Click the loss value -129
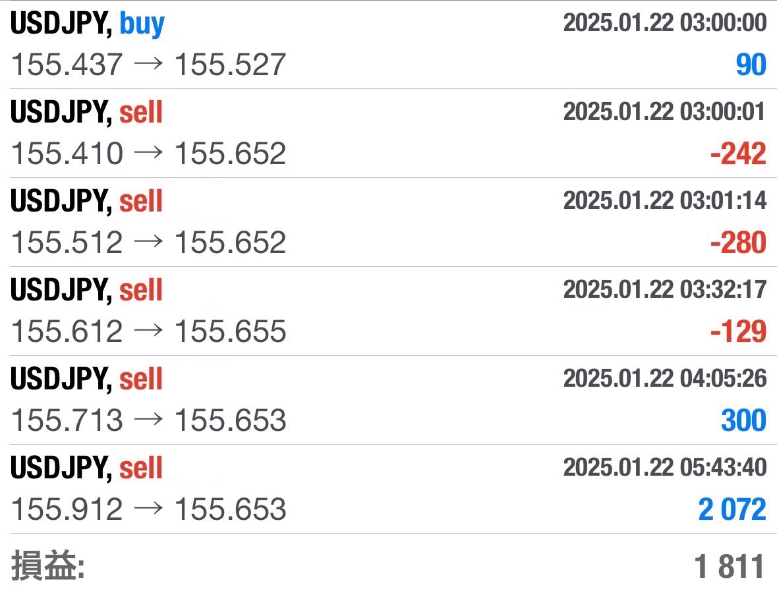Image resolution: width=777 pixels, height=591 pixels. click(738, 332)
